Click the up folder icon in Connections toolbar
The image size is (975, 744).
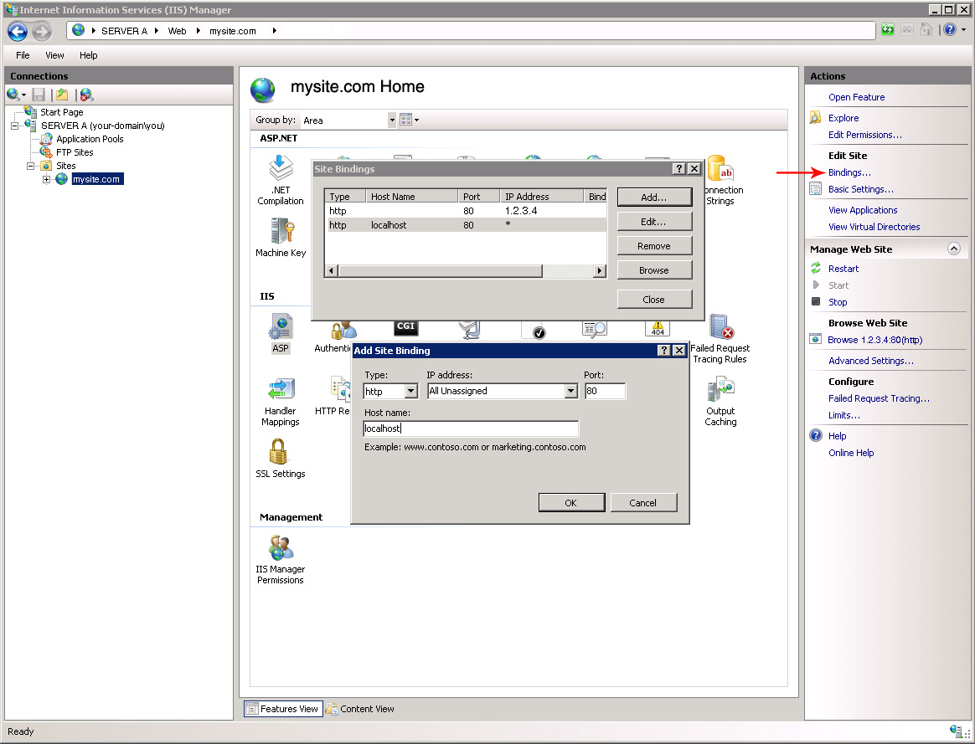tap(61, 95)
